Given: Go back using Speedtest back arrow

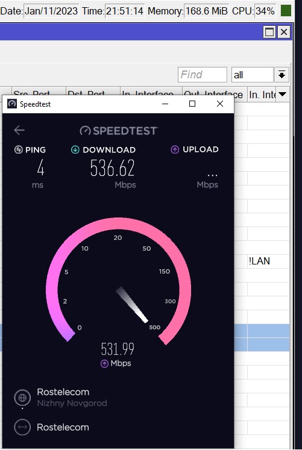Looking at the screenshot, I should 19,130.
